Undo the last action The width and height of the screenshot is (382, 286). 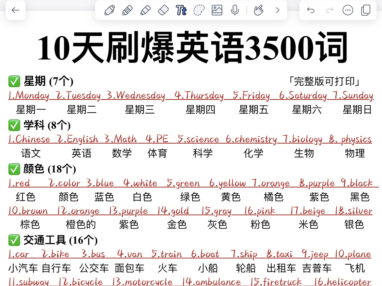311,10
